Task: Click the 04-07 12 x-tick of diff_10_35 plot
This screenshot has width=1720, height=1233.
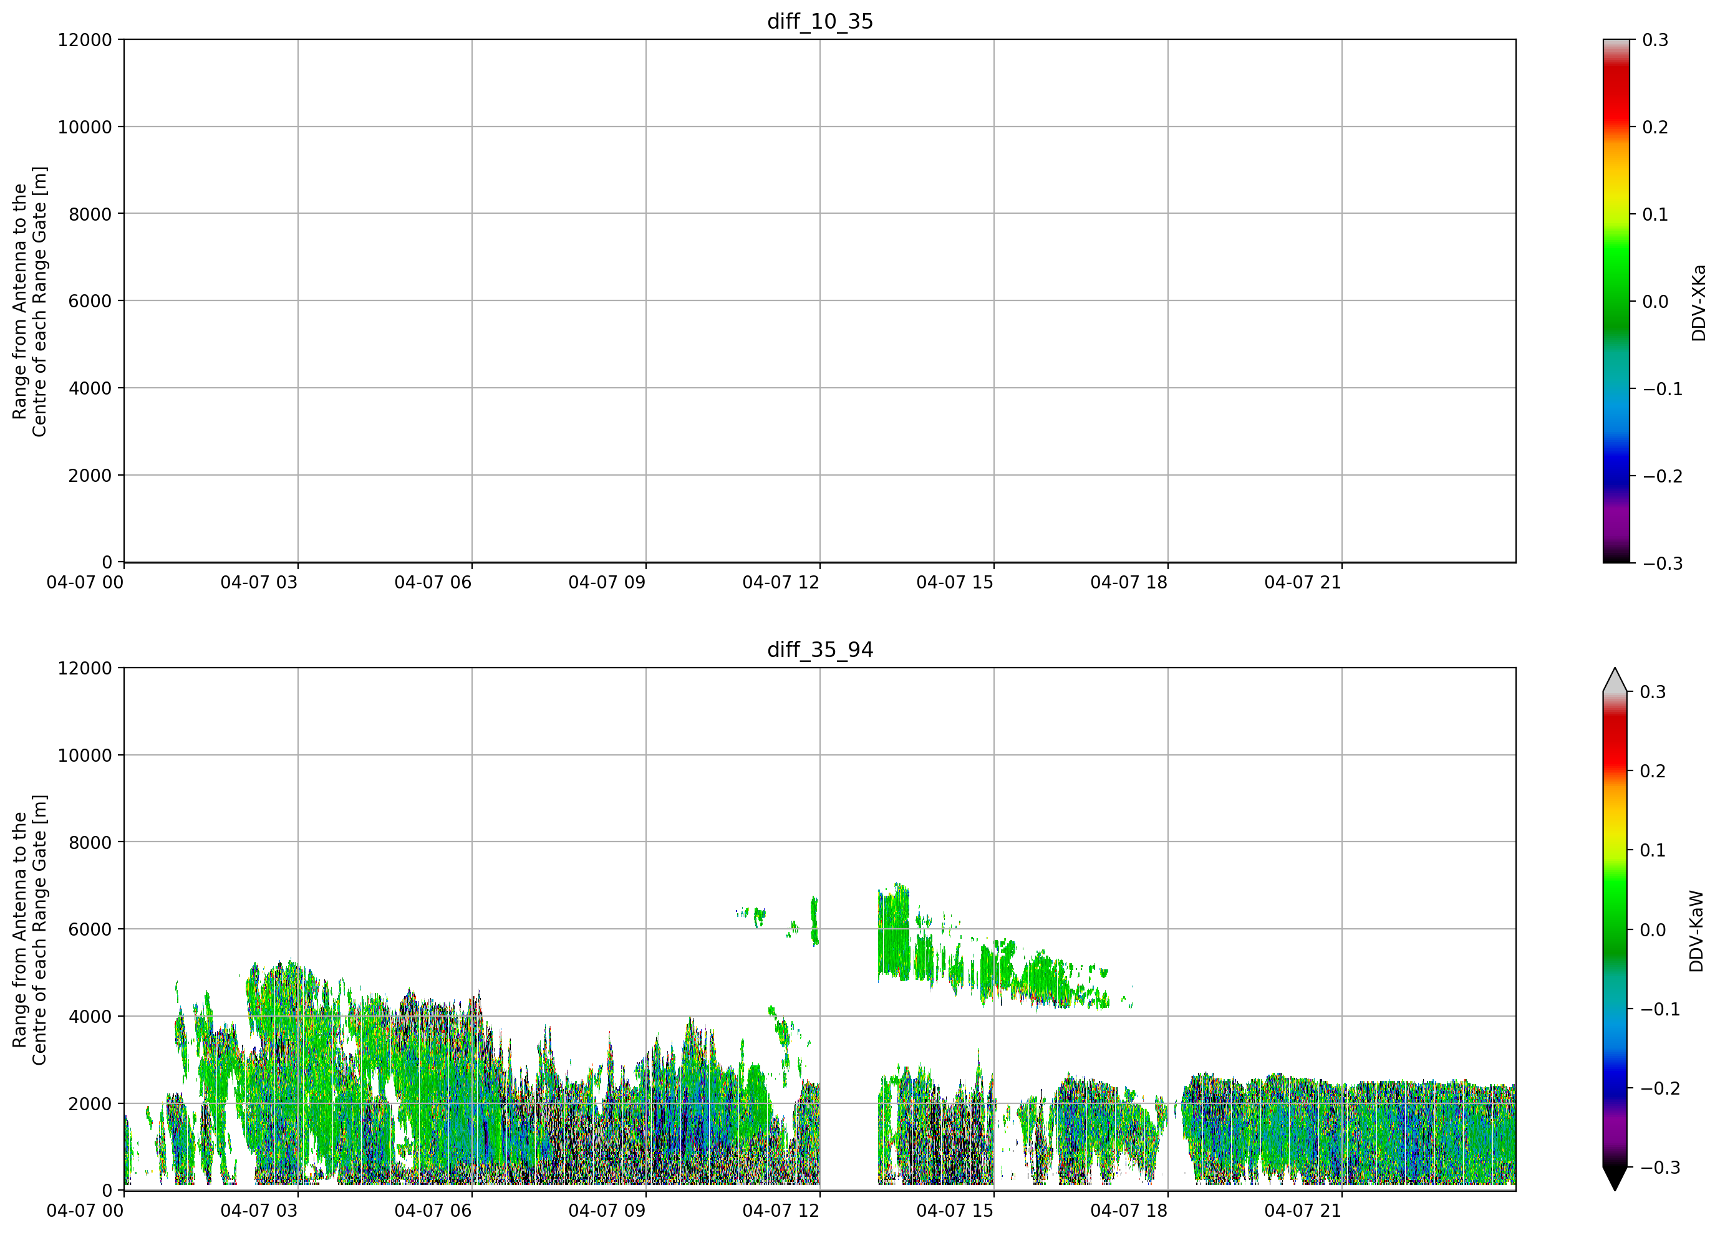Action: (x=781, y=582)
